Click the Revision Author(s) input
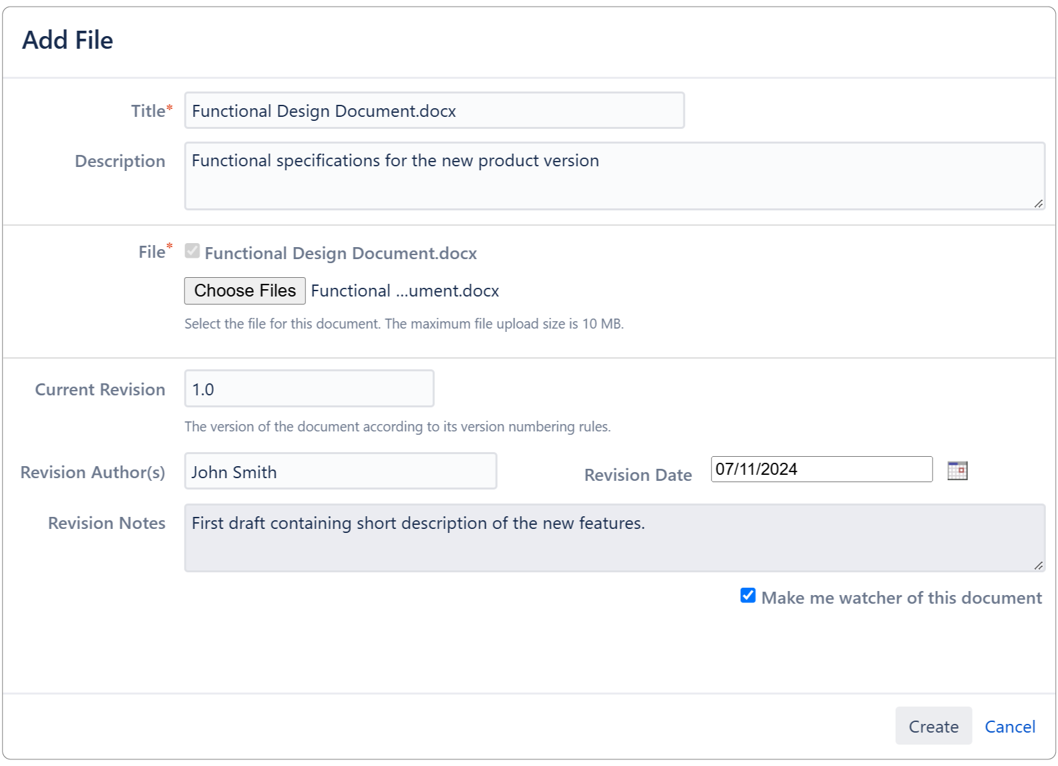 [340, 471]
